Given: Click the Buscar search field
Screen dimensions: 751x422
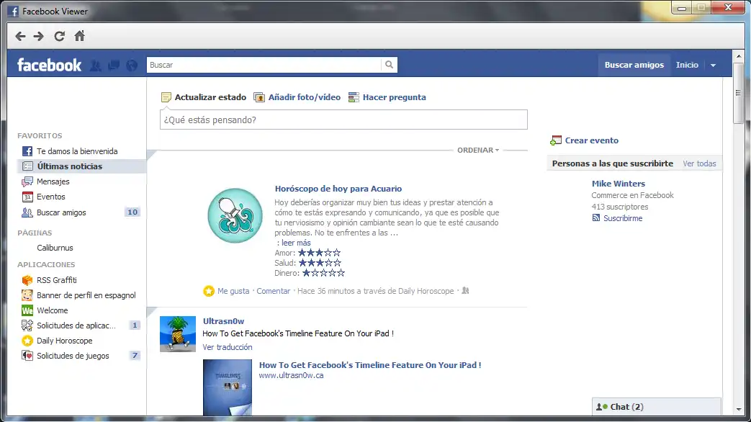Looking at the screenshot, I should (264, 65).
